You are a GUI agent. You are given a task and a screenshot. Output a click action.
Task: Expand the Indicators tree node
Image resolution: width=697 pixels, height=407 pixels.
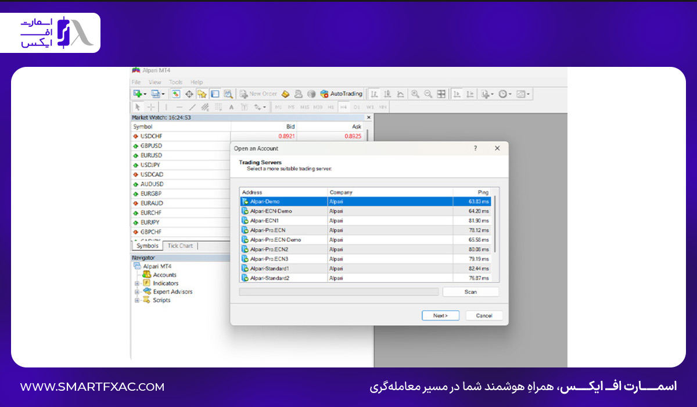[x=137, y=283]
